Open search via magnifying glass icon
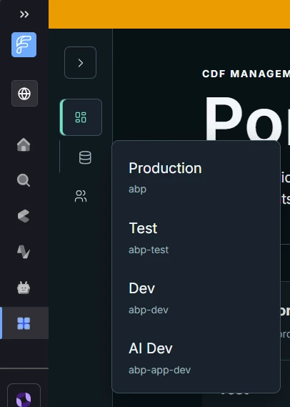The width and height of the screenshot is (290, 407). tap(24, 180)
